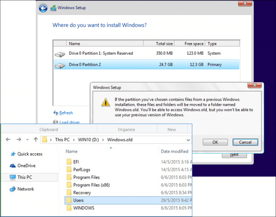Screen dimensions: 276x217
Task: Expand the address bar history dropdown
Action: coord(188,140)
